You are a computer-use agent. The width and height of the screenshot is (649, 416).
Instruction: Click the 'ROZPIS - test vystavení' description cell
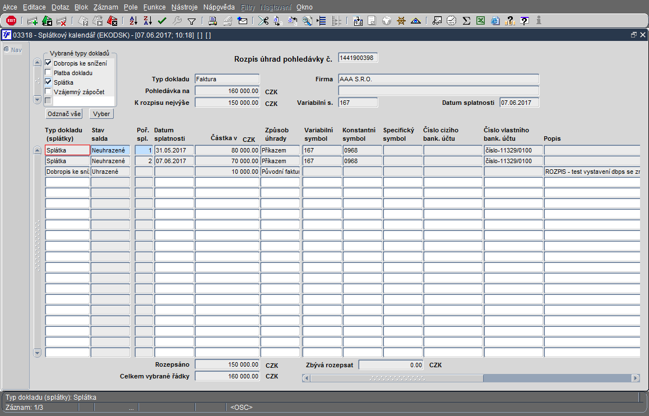coord(592,172)
